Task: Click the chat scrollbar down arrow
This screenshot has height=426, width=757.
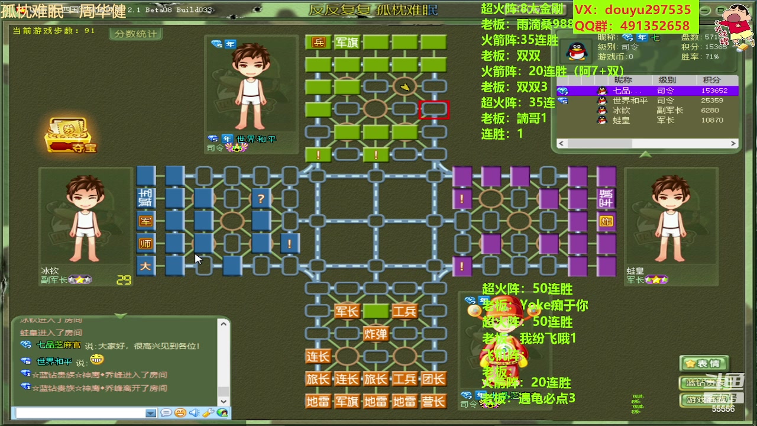Action: [x=224, y=401]
